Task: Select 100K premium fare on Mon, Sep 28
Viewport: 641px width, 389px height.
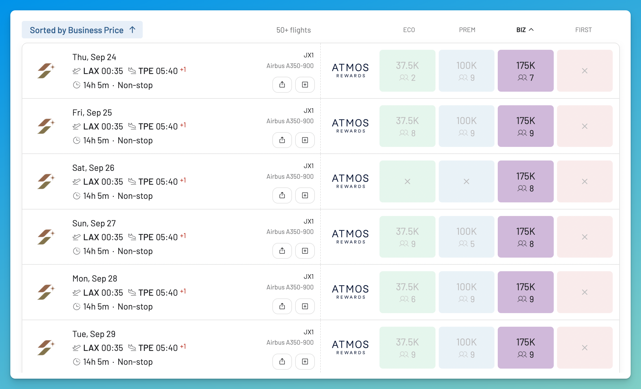Action: [466, 292]
